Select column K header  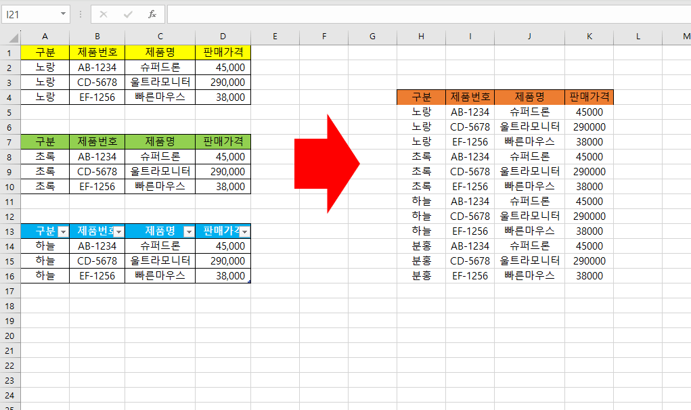pyautogui.click(x=589, y=37)
